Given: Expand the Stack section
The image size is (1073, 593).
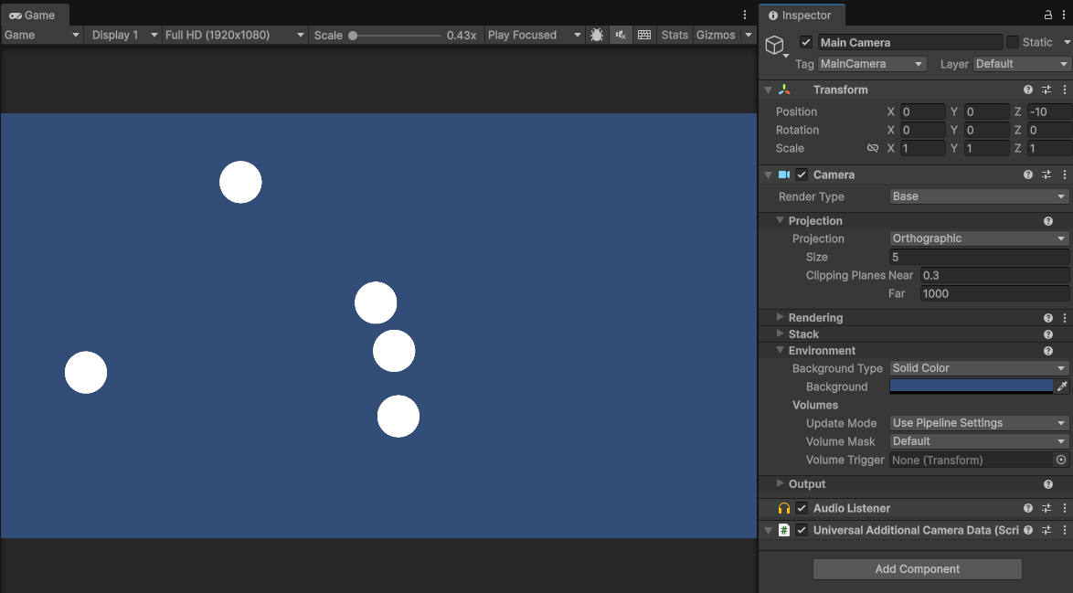Looking at the screenshot, I should point(780,334).
